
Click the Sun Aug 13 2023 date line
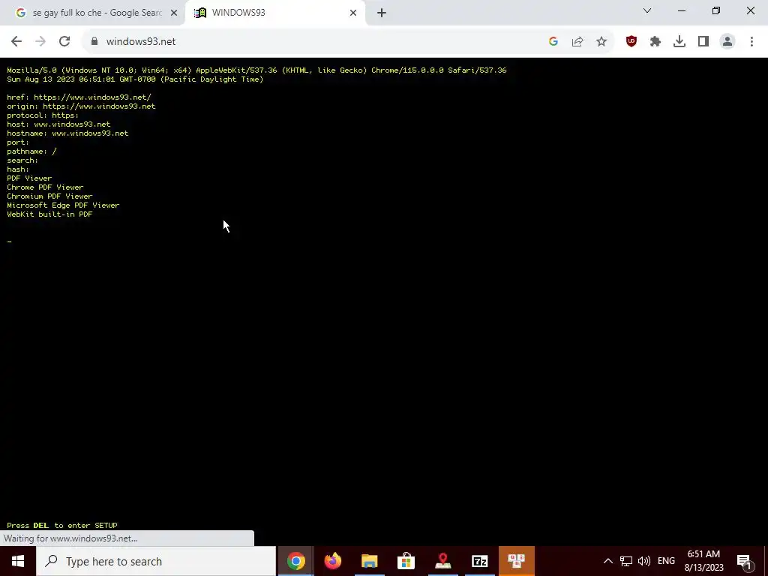(x=135, y=79)
